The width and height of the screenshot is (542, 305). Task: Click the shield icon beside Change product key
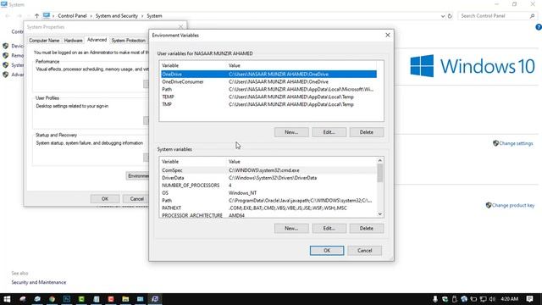click(489, 205)
